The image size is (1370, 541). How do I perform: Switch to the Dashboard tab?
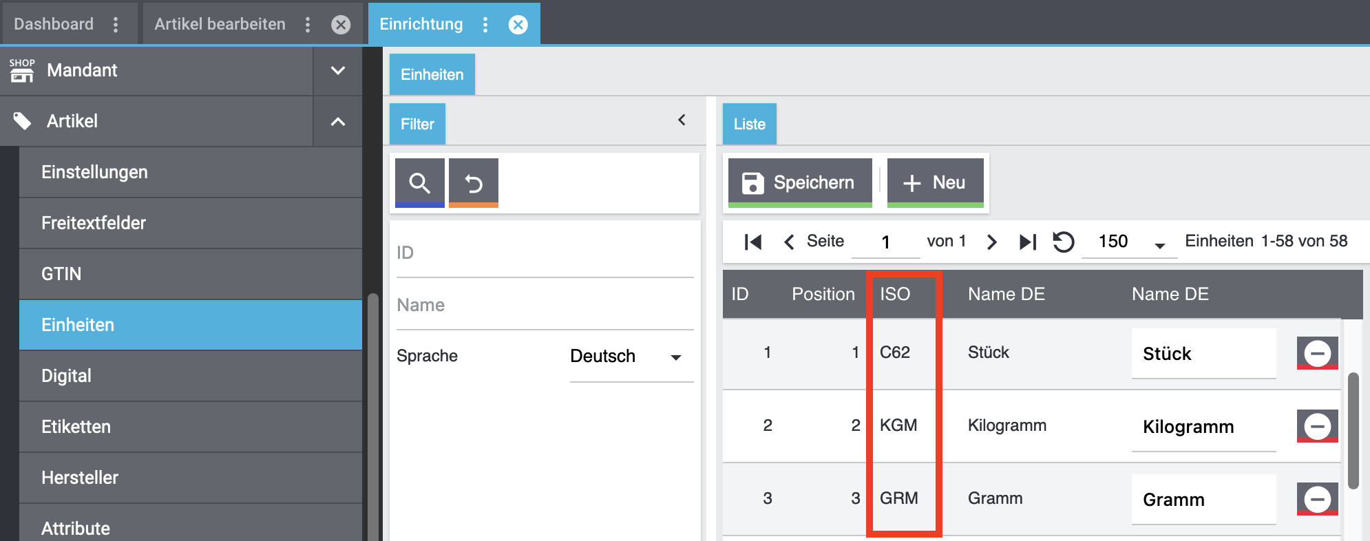point(54,24)
